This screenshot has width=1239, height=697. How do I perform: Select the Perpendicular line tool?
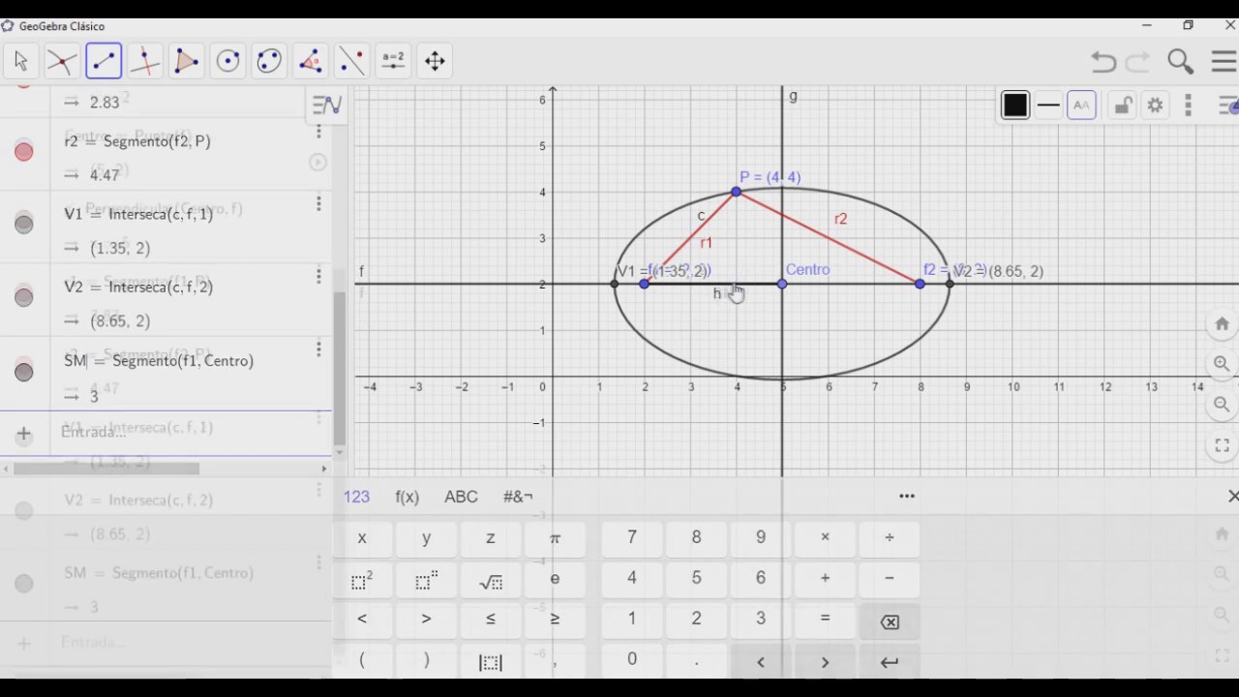click(x=145, y=61)
